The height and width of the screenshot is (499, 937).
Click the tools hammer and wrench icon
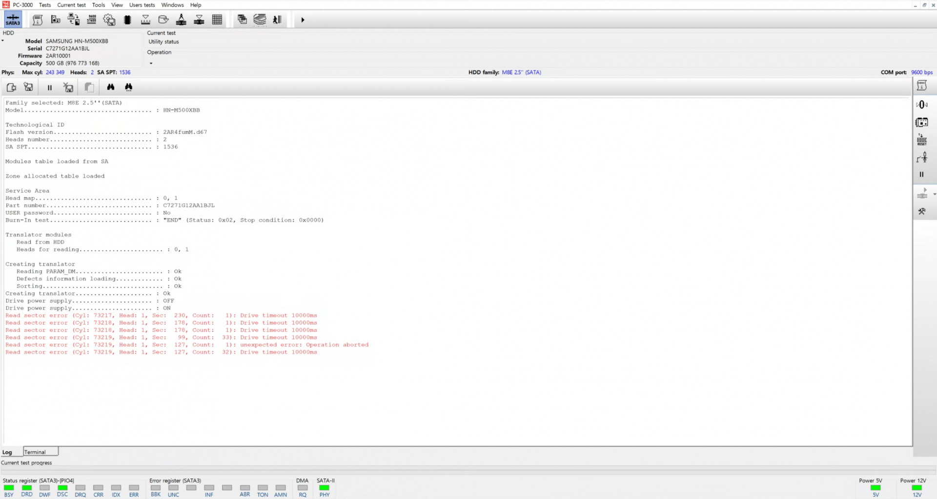tap(921, 211)
